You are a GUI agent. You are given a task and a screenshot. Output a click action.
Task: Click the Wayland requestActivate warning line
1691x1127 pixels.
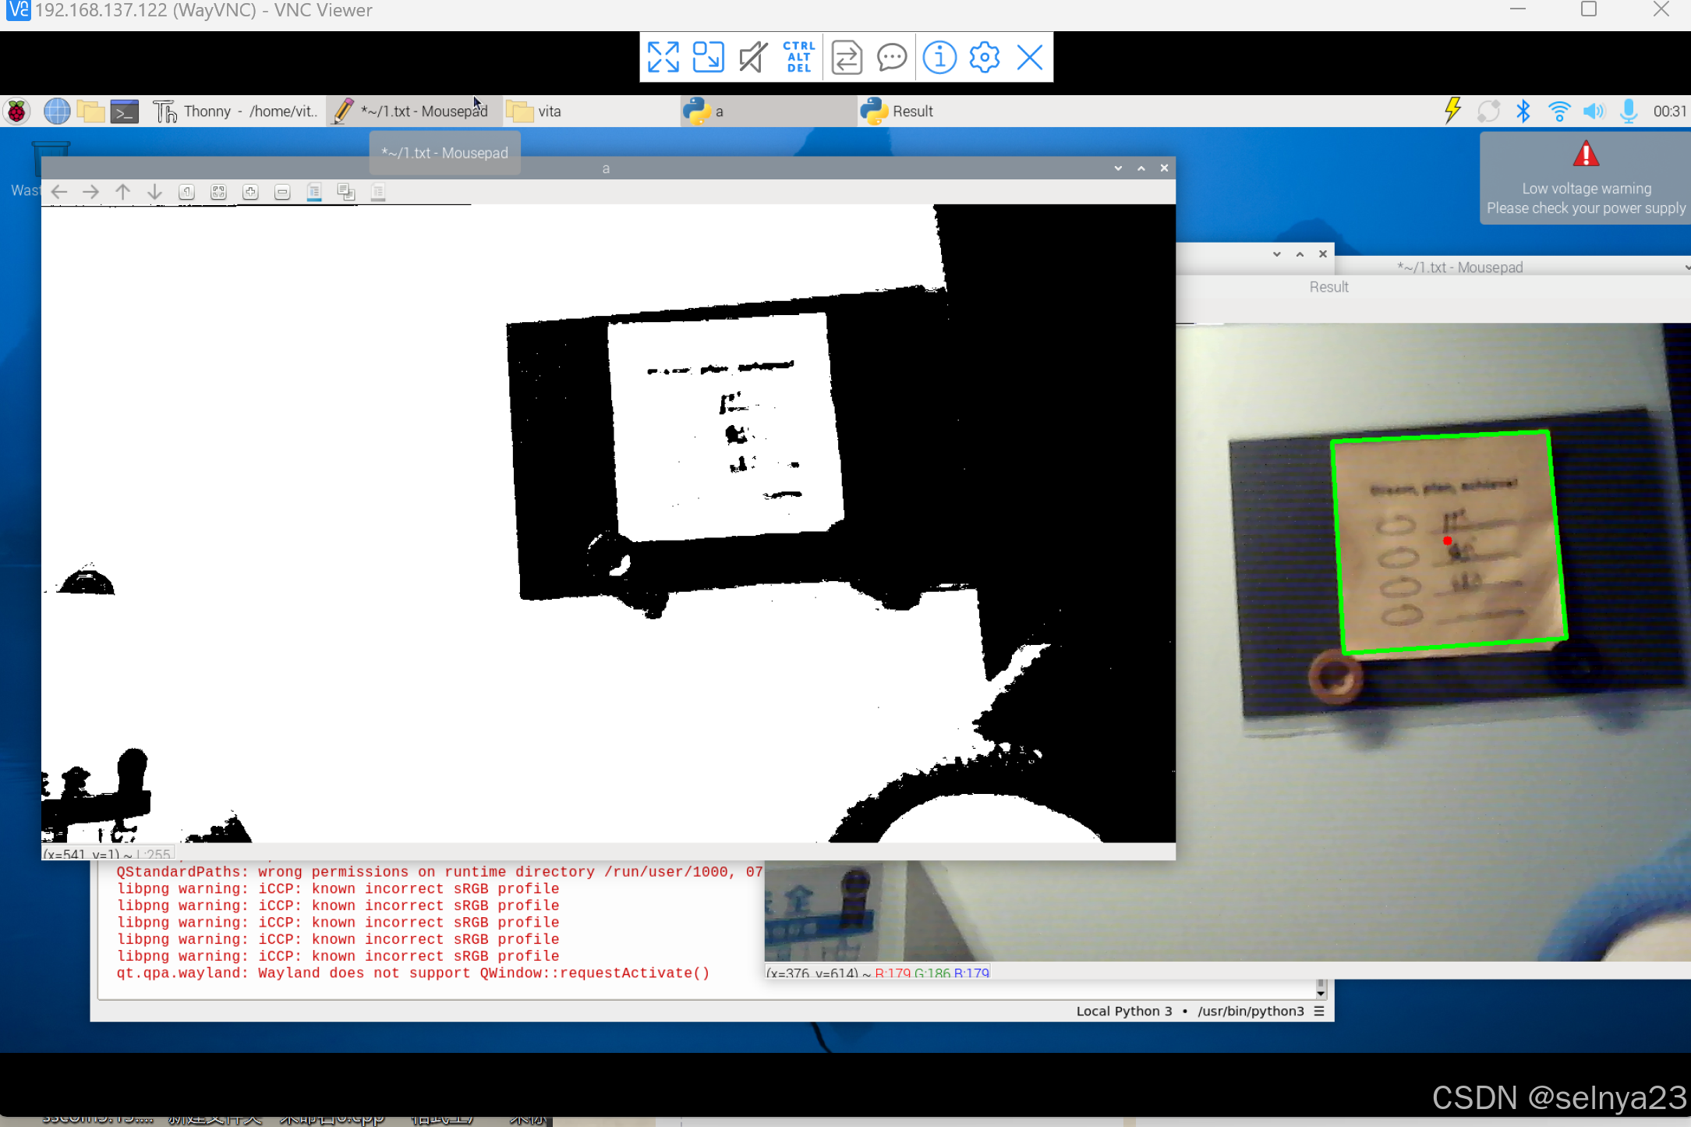tap(413, 973)
